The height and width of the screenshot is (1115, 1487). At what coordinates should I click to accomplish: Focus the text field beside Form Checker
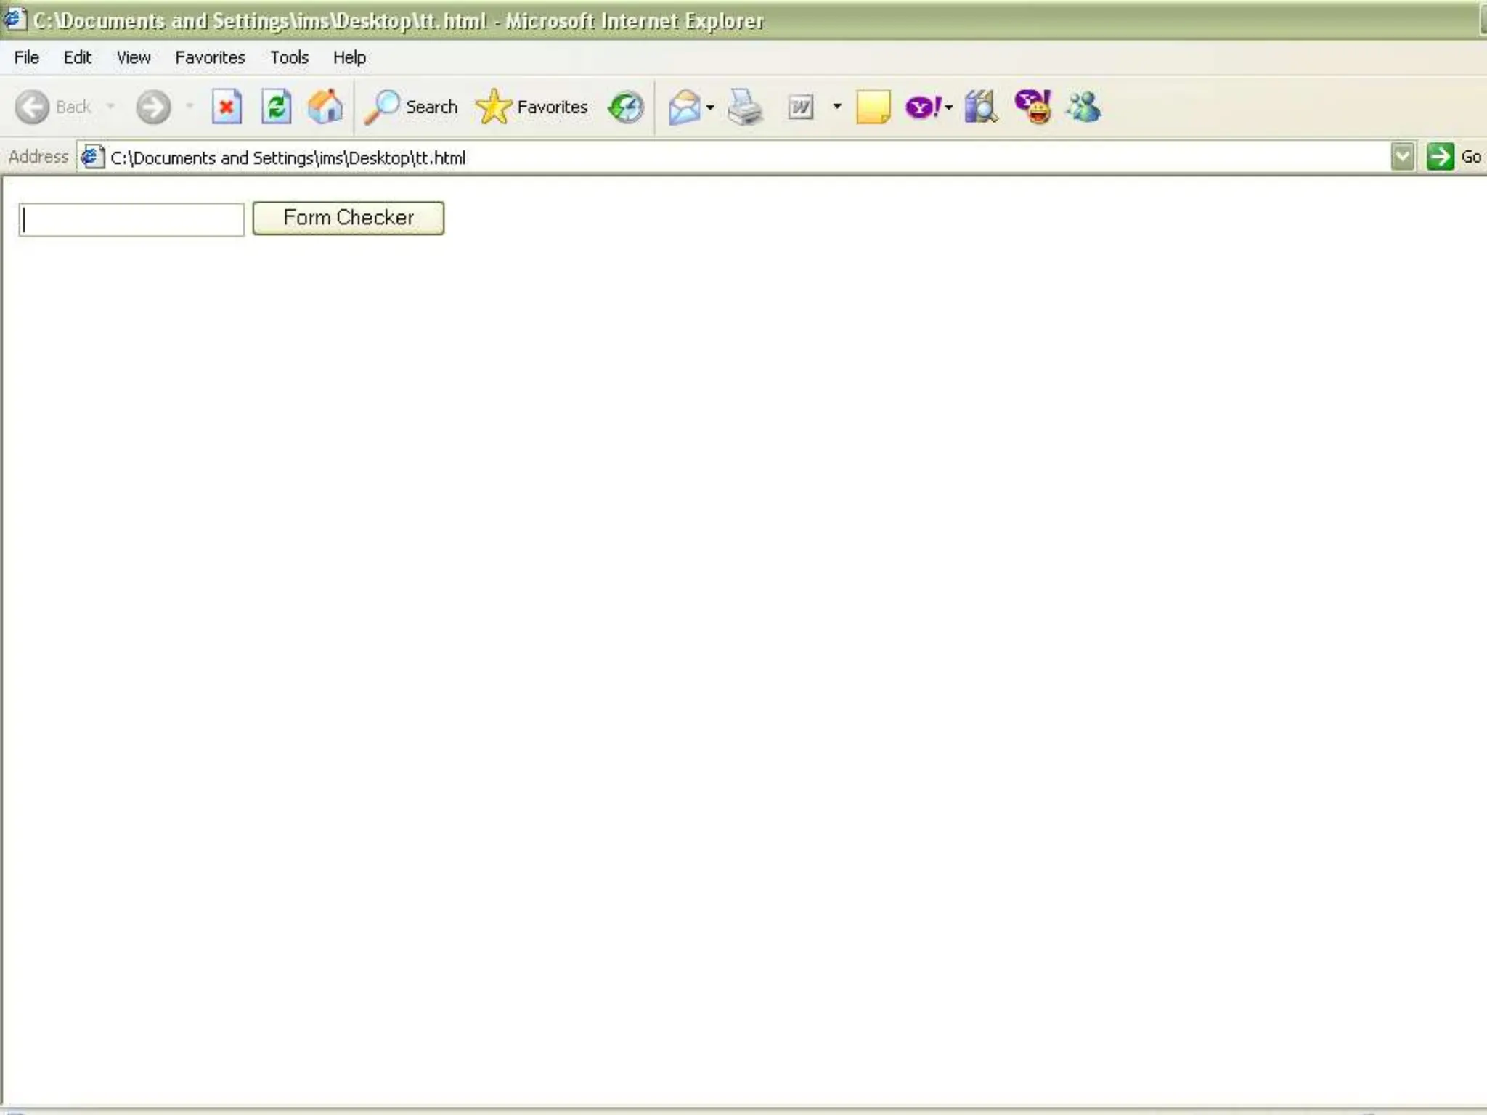(x=131, y=219)
